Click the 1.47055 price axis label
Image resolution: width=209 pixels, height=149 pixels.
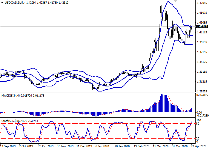click(202, 3)
